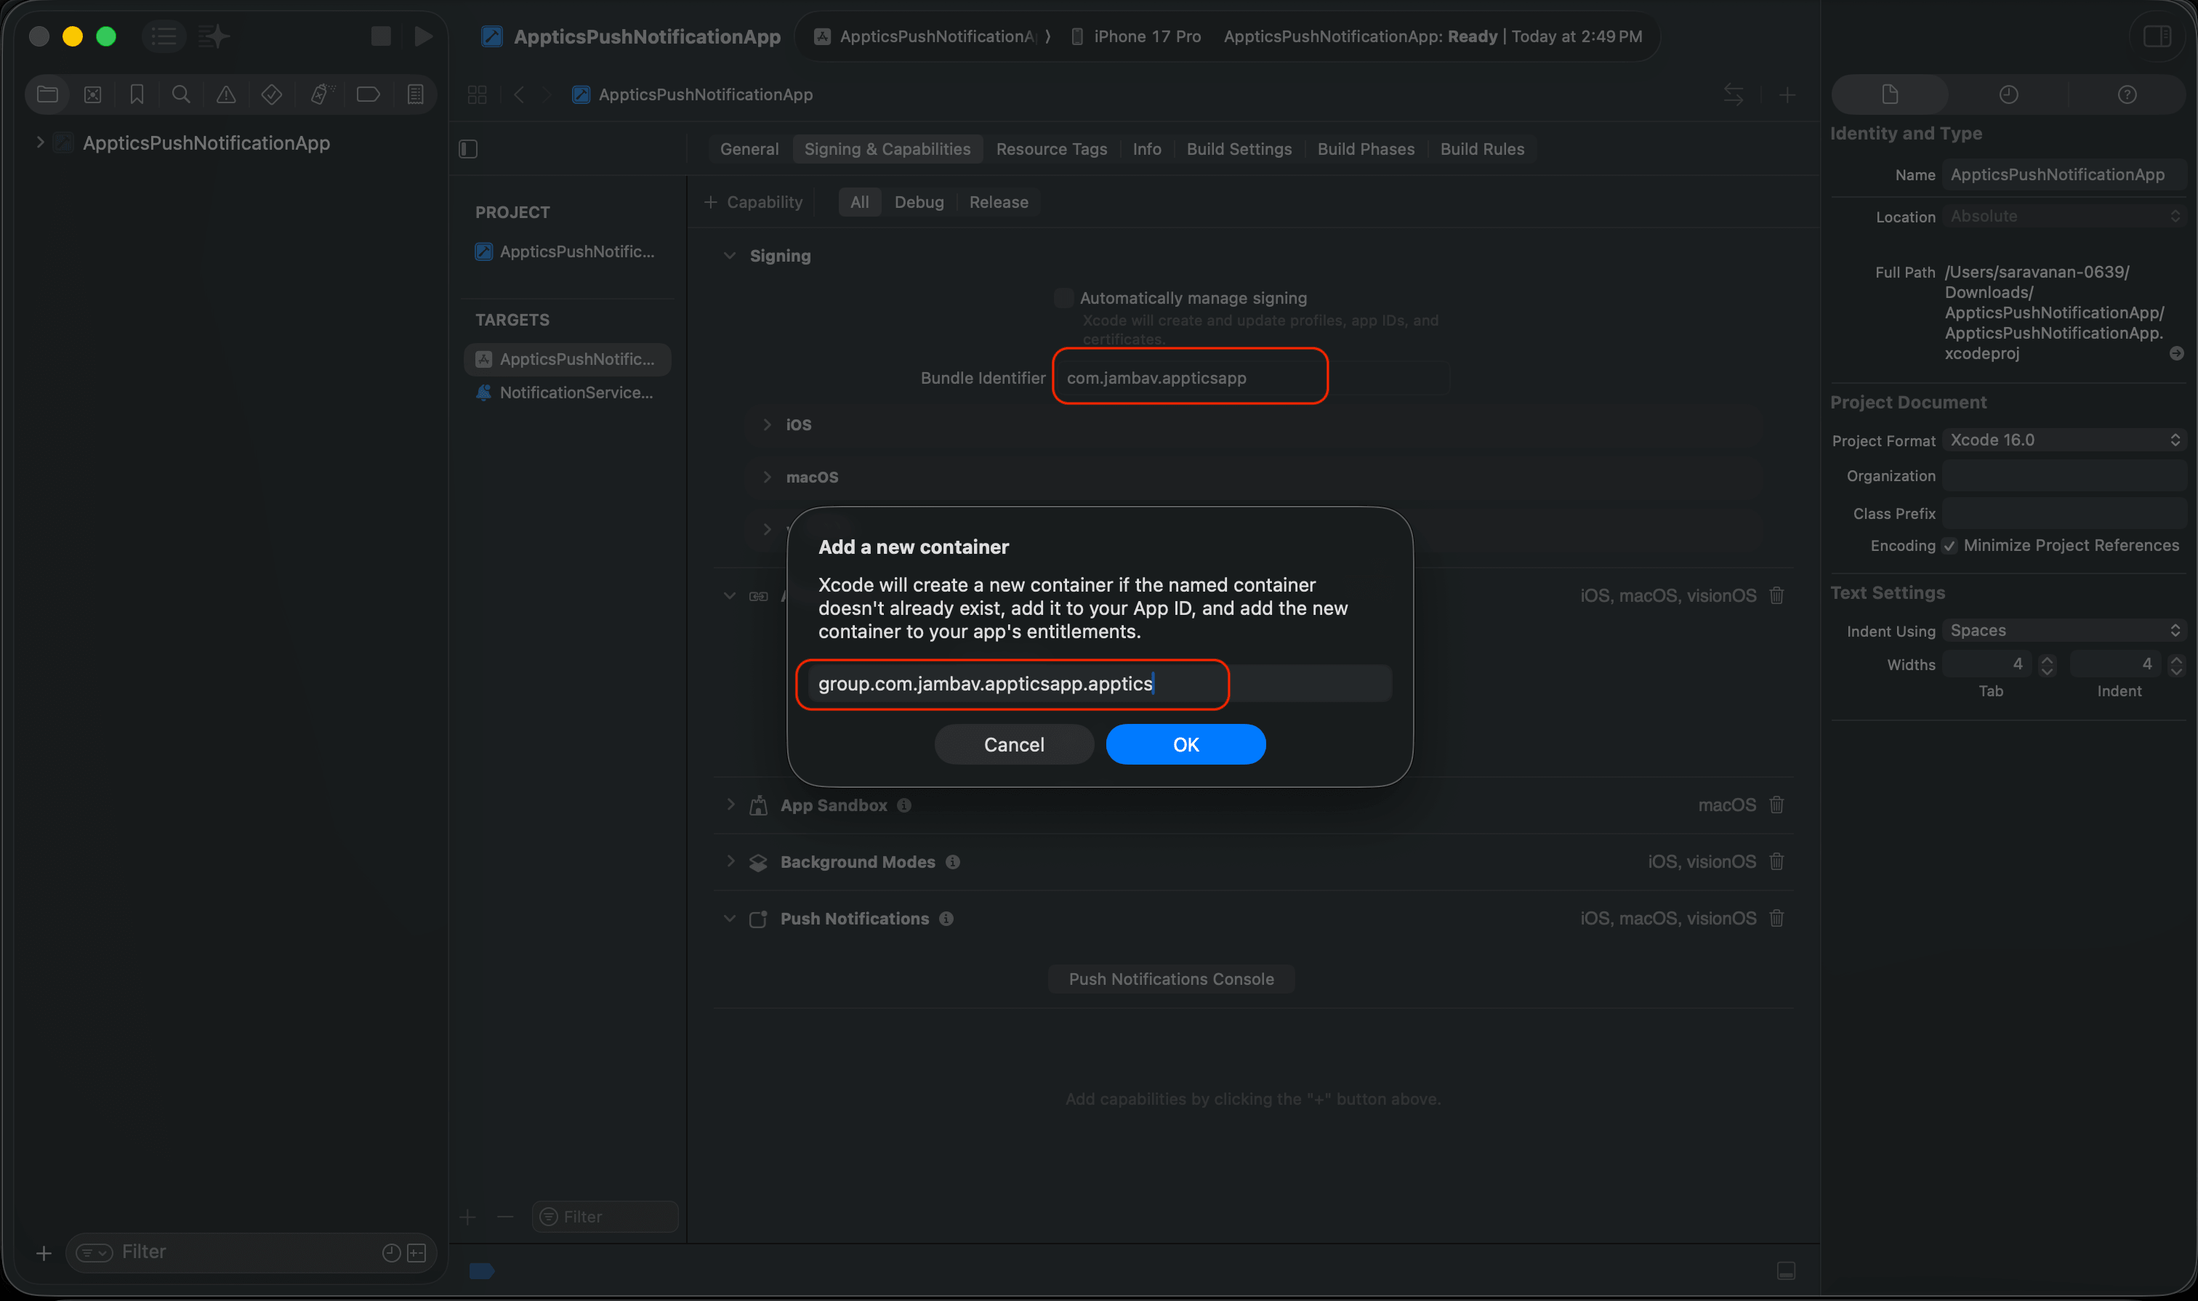The image size is (2198, 1301).
Task: Hide the project and targets list sidebar
Action: [x=468, y=149]
